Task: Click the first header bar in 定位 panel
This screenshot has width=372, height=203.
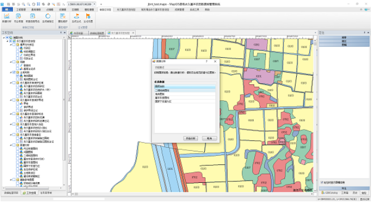Action: (345, 38)
